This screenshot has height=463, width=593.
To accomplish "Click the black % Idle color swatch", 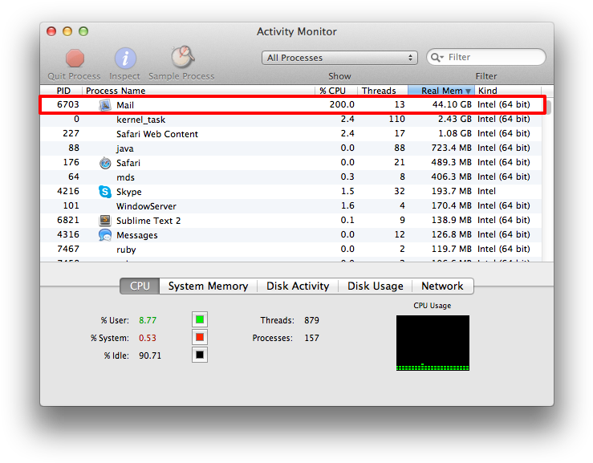I will coord(200,355).
